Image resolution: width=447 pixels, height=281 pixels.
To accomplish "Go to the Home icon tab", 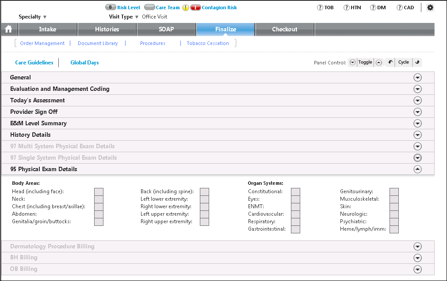I will click(8, 29).
